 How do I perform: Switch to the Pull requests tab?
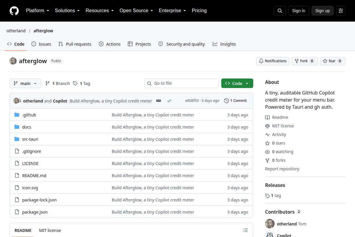click(75, 44)
